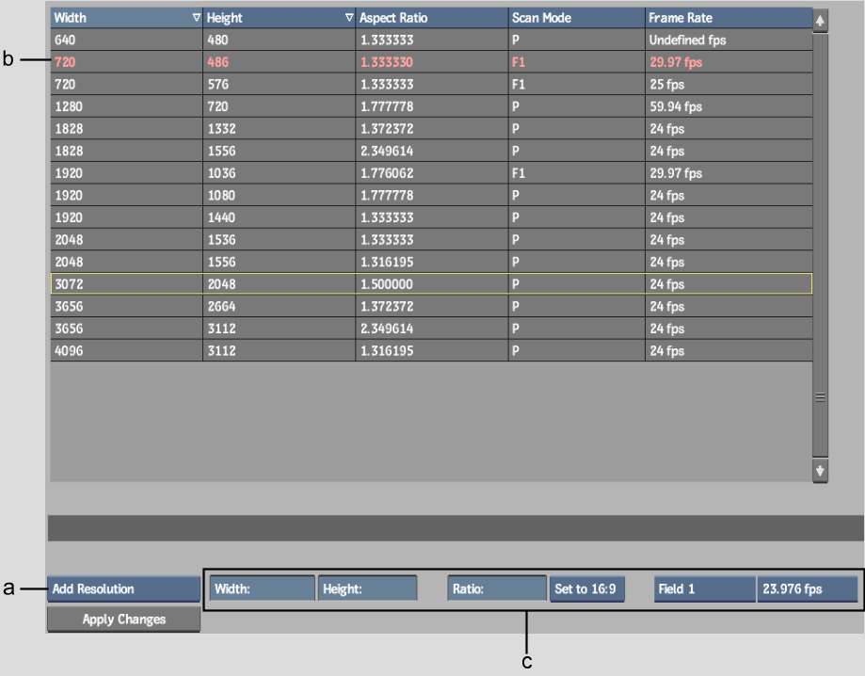Click the Height column sort triangle
The width and height of the screenshot is (865, 676).
pyautogui.click(x=349, y=18)
